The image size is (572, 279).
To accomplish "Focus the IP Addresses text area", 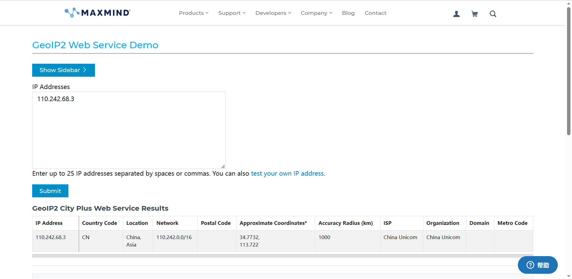I will (x=129, y=130).
